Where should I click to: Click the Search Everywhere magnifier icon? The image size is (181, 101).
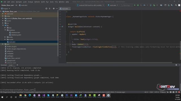pyautogui.click(x=176, y=5)
